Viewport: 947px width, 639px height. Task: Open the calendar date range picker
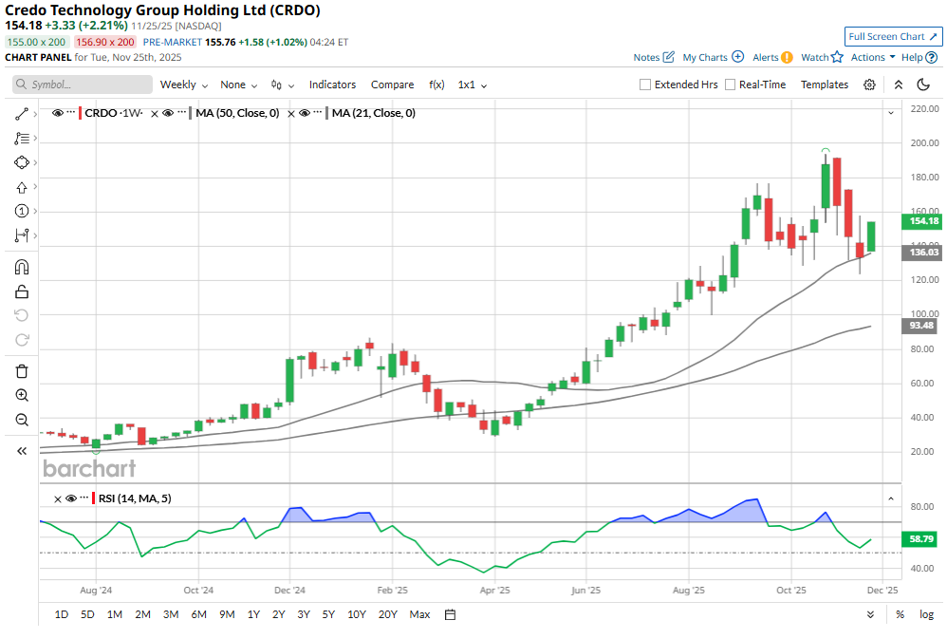pyautogui.click(x=451, y=614)
